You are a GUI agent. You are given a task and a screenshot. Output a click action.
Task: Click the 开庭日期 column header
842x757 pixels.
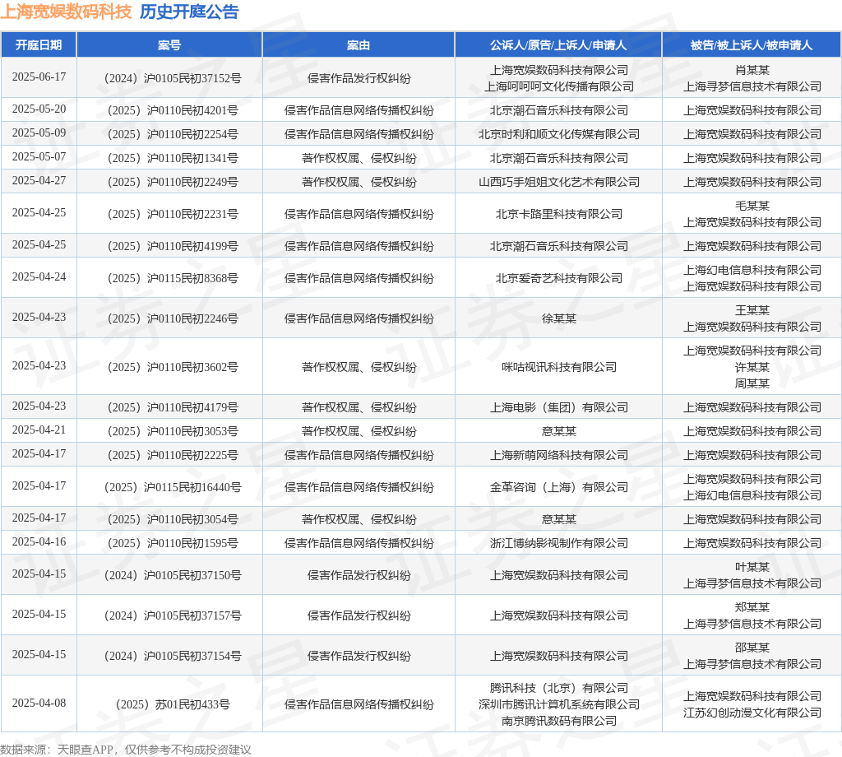tap(39, 45)
